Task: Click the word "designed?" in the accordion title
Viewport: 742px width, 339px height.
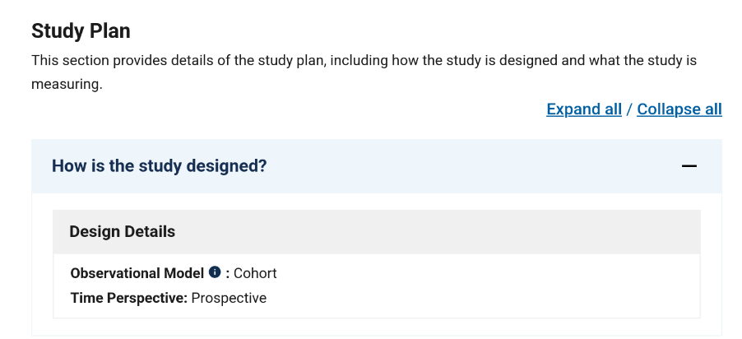Action: [232, 166]
